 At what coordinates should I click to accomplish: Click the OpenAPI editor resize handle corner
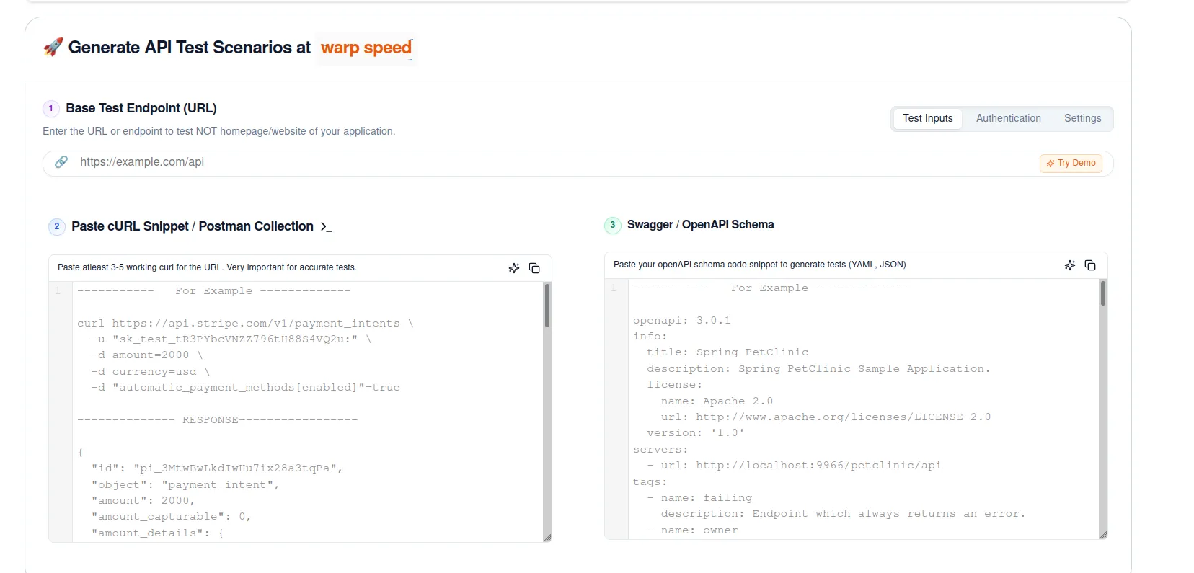pyautogui.click(x=1103, y=535)
